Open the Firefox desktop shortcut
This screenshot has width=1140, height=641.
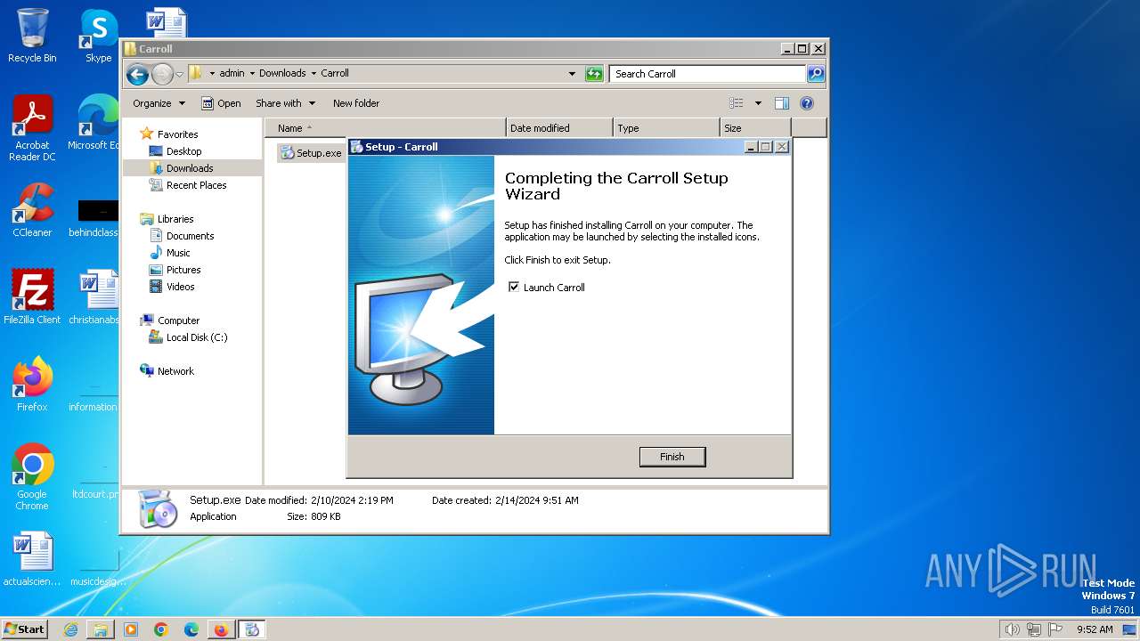pyautogui.click(x=32, y=384)
